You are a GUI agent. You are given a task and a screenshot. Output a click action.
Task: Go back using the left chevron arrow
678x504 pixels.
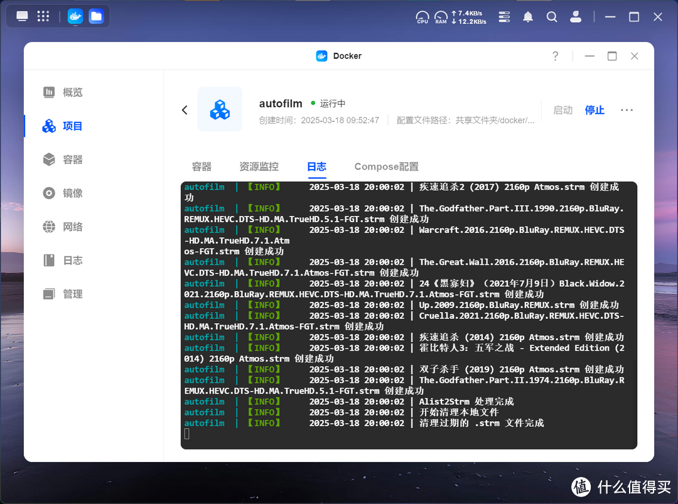[x=184, y=109]
